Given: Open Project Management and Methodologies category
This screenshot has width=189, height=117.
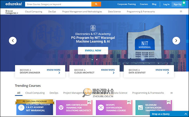Looking at the screenshot, I should [x=82, y=12].
